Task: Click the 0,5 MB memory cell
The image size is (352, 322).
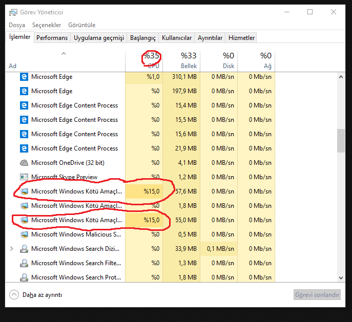Action: 181,234
